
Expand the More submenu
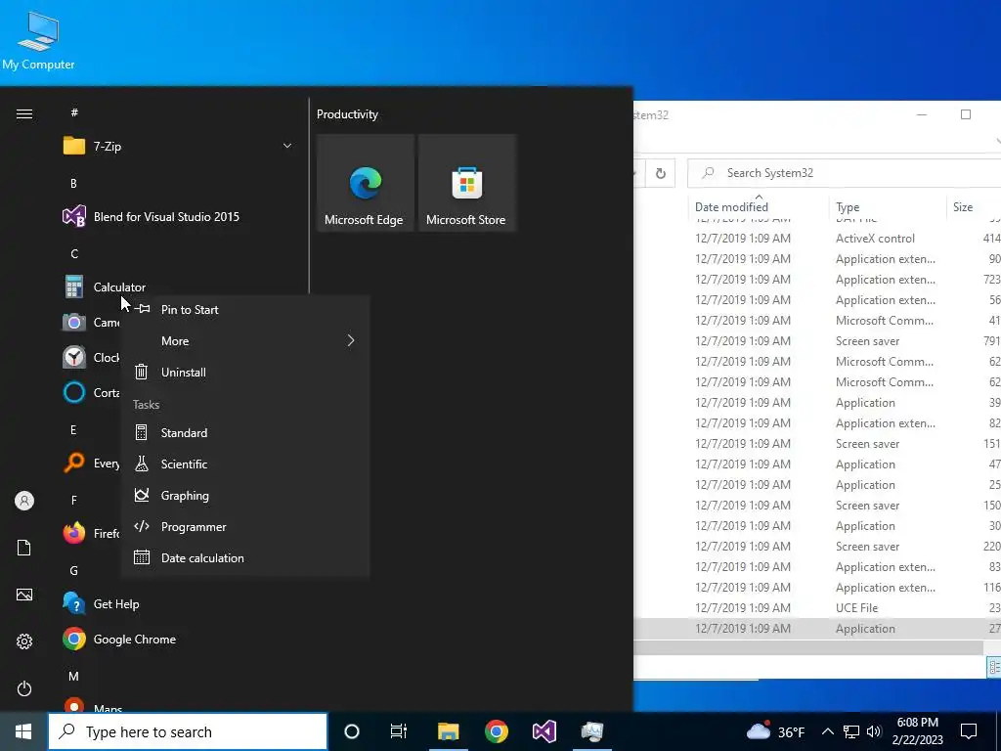click(245, 341)
